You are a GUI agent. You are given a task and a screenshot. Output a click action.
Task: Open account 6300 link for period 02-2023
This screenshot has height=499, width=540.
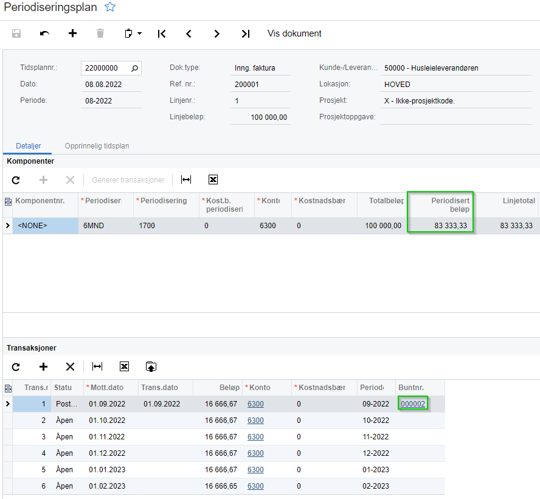(x=255, y=486)
